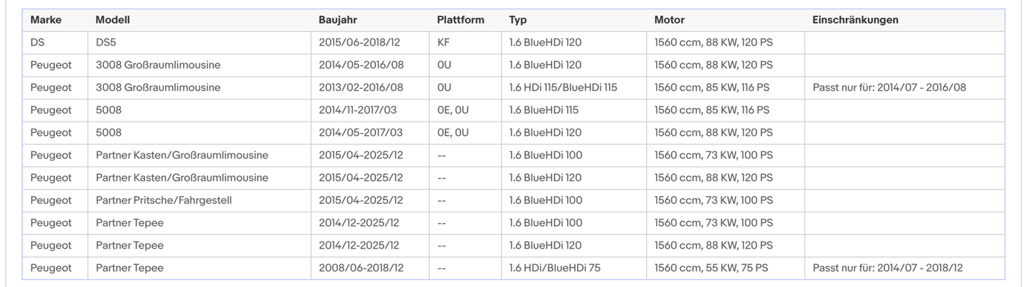Click the Einschränkungen column header
The image size is (1028, 287).
point(855,20)
